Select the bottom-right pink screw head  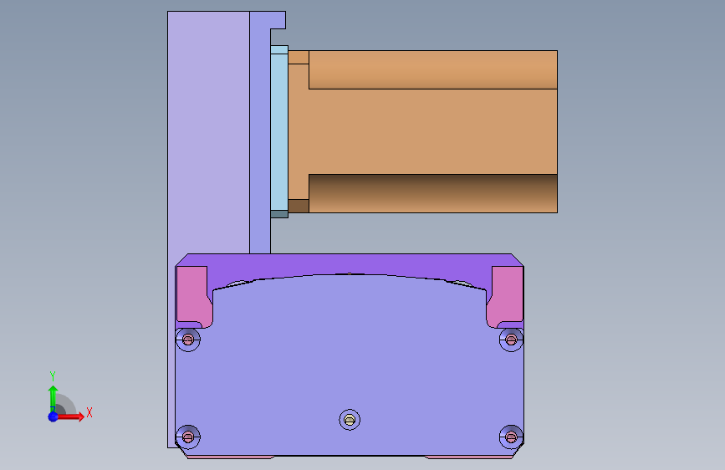pos(511,437)
